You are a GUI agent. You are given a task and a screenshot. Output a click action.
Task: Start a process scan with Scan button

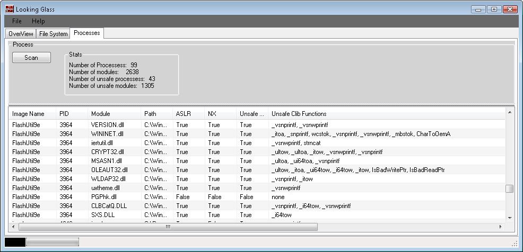point(31,57)
